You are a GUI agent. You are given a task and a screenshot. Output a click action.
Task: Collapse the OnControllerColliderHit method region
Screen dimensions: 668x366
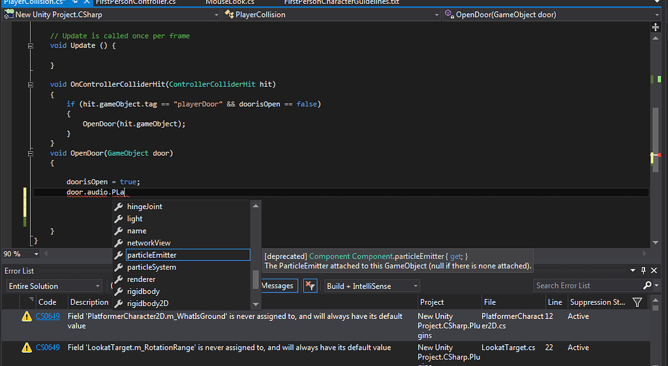click(x=31, y=85)
